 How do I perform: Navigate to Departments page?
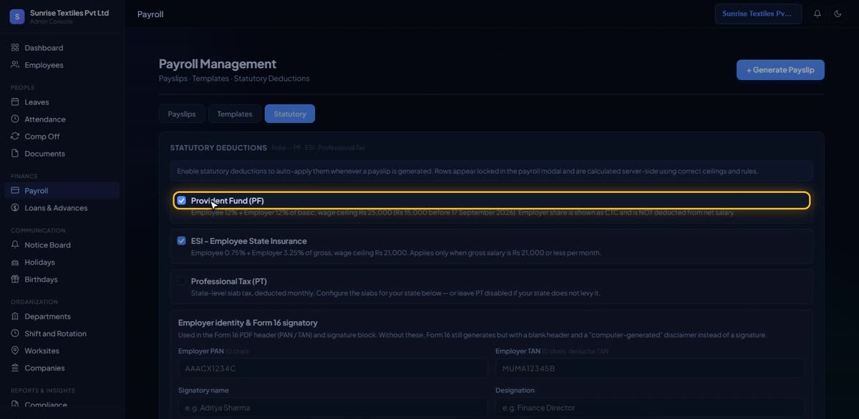pyautogui.click(x=62, y=317)
